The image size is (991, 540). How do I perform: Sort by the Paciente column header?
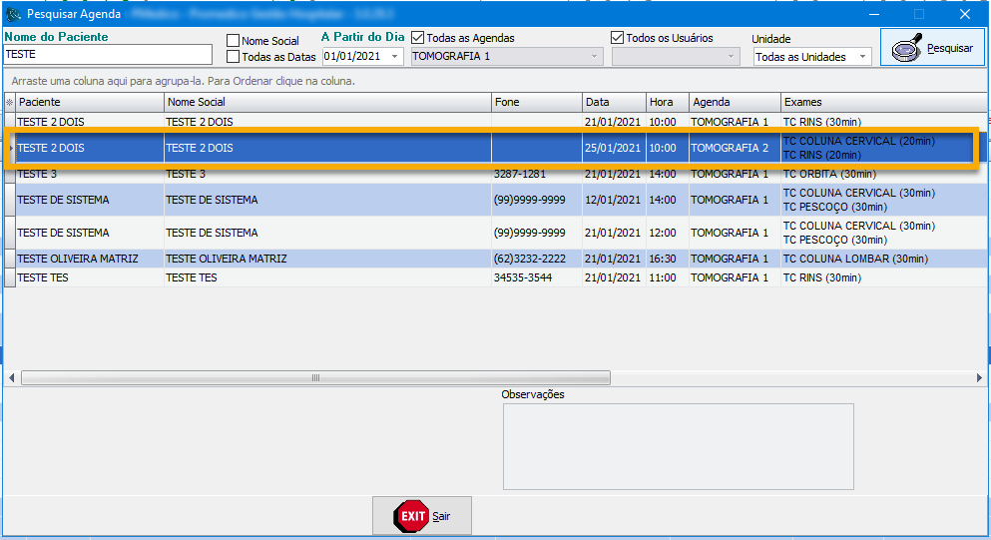tap(90, 102)
